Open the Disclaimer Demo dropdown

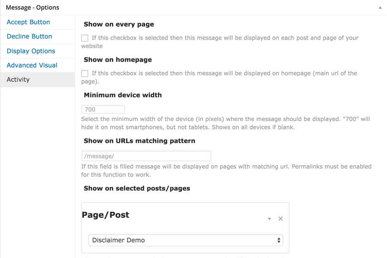coord(186,240)
